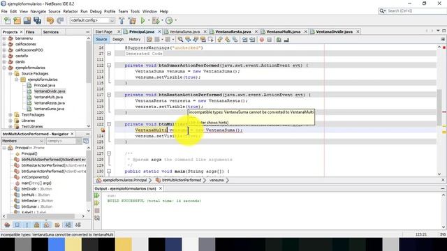
Task: Toggle Show Non-Public Members filter in Navigator
Action: pyautogui.click(x=37, y=225)
